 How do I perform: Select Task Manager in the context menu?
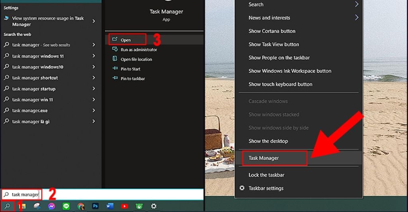pyautogui.click(x=264, y=158)
